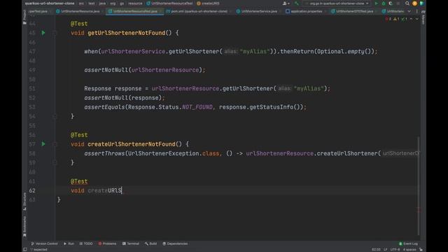Go to previous highlighted error arrow
Image resolution: width=448 pixels, height=252 pixels.
pos(411,19)
